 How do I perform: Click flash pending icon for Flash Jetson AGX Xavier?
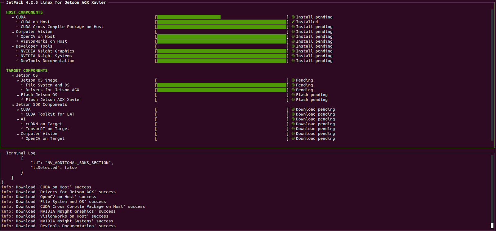(x=293, y=100)
